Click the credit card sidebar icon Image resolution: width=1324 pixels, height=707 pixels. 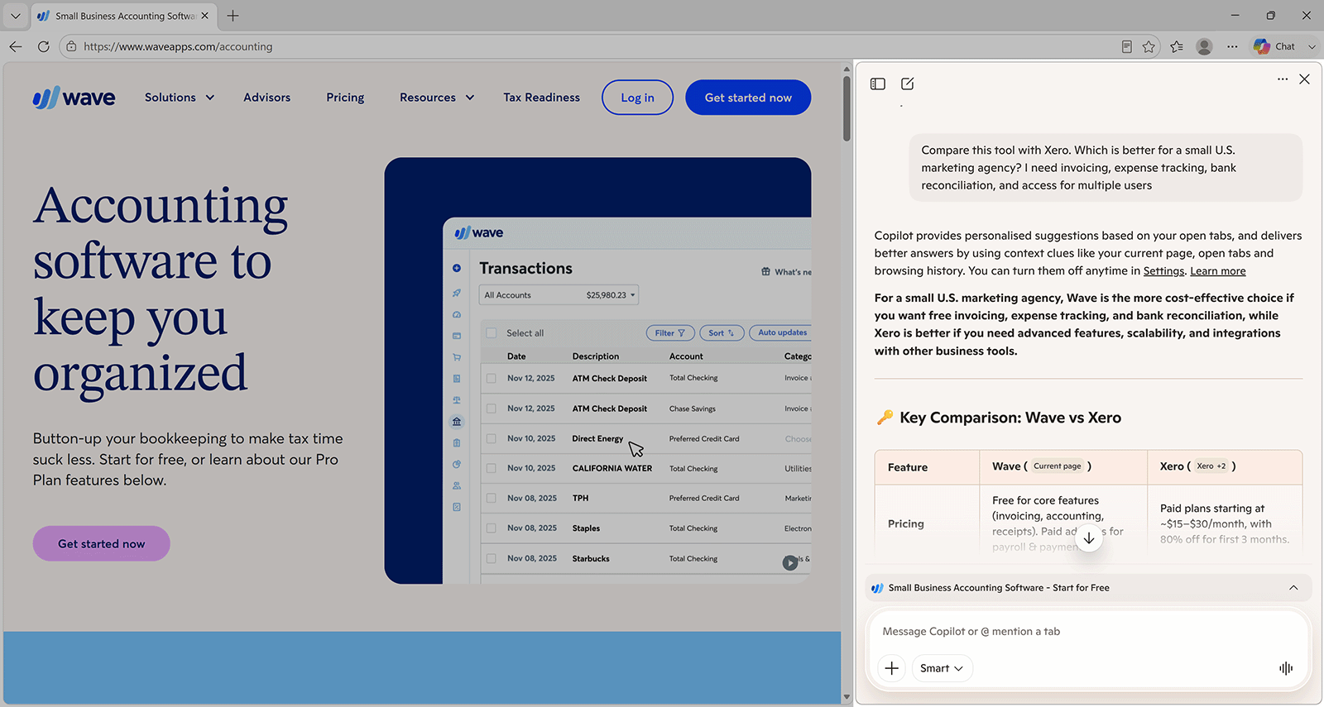tap(457, 336)
